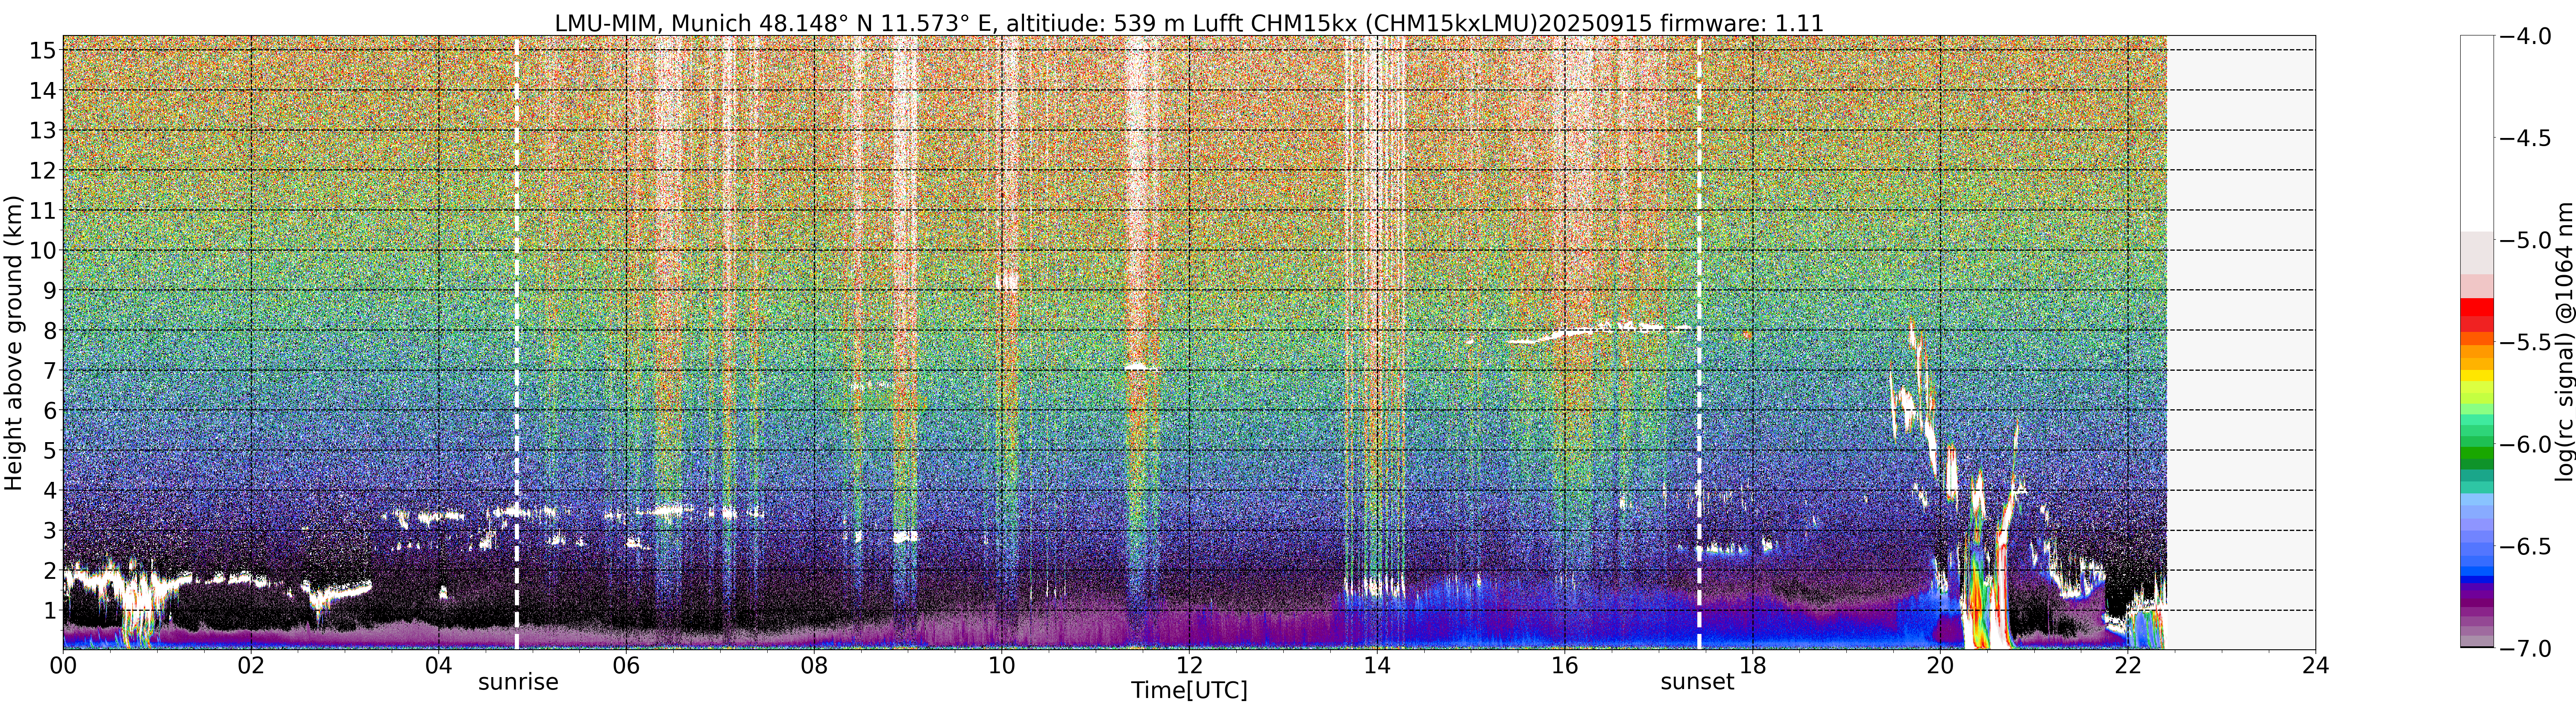Click the '−5.0' colorbar tick value
This screenshot has height=704, width=2576.
2526,241
